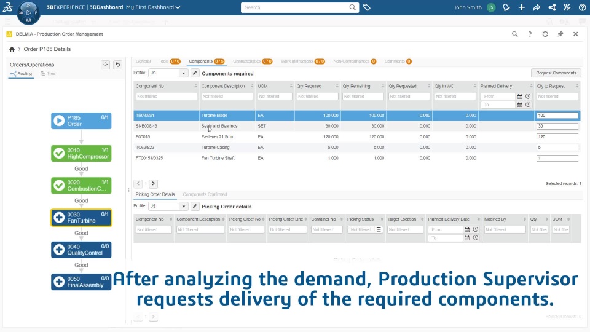
Task: Click the widget help icon
Action: point(530,34)
